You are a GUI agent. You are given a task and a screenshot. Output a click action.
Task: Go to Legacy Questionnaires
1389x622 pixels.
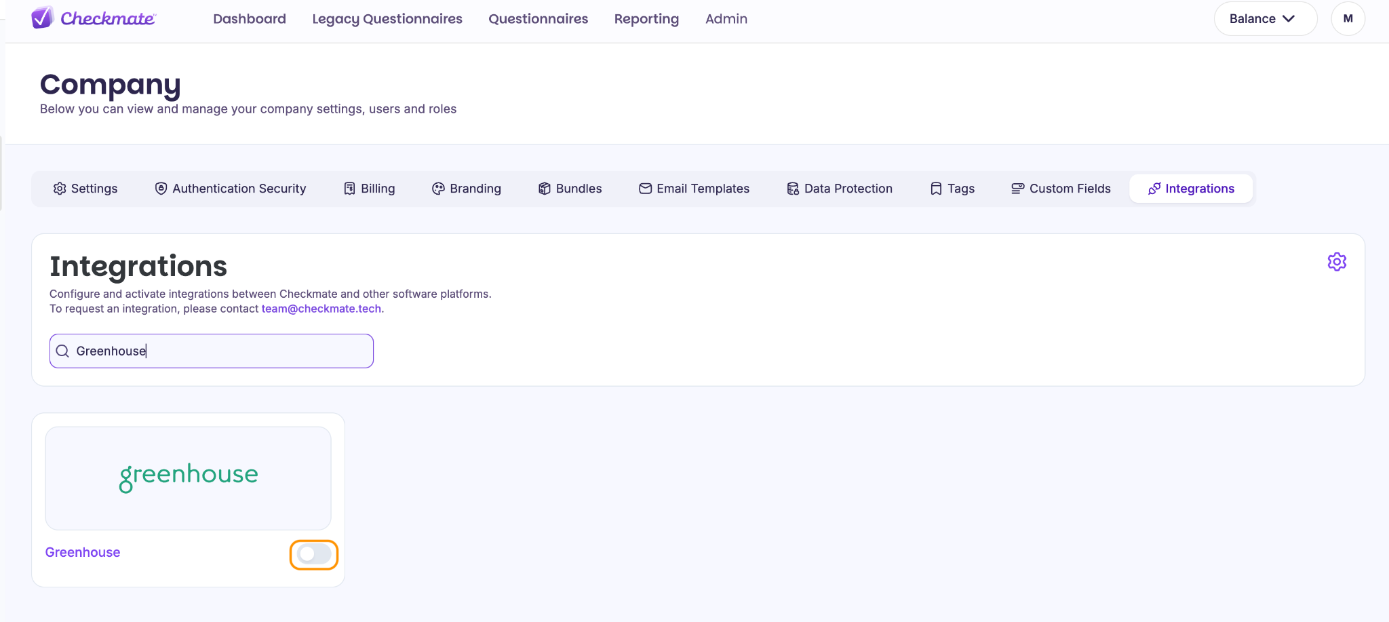[x=387, y=19]
